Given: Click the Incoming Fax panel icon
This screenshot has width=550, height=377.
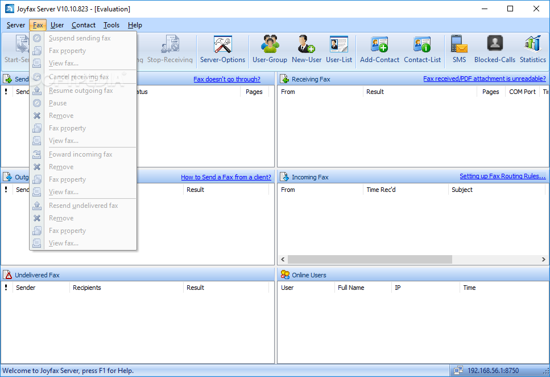Looking at the screenshot, I should point(284,177).
